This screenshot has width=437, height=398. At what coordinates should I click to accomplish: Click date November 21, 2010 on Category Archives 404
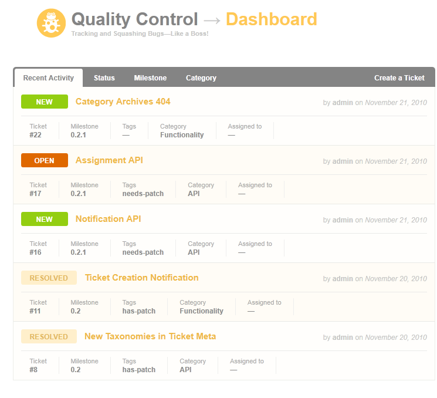[x=396, y=103]
